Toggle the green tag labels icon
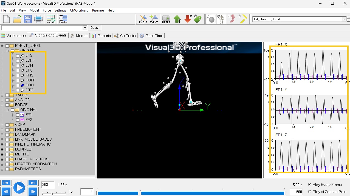Image resolution: width=350 pixels, height=196 pixels. coord(198,19)
